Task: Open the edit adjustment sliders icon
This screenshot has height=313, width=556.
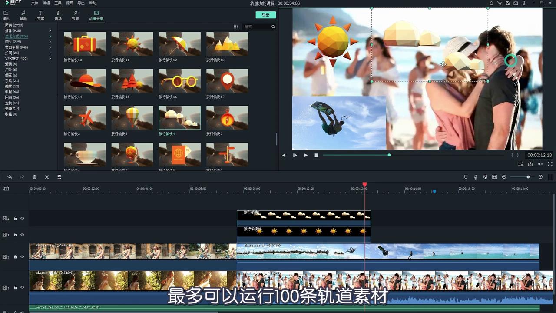Action: pyautogui.click(x=60, y=177)
